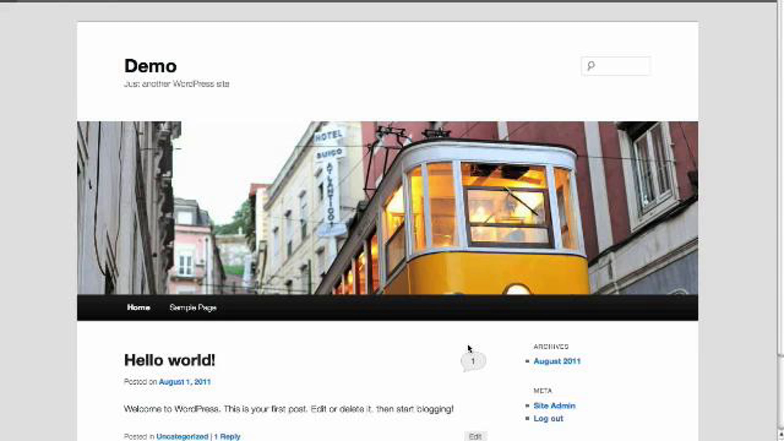The width and height of the screenshot is (784, 441).
Task: Click the 'Just another WordPress site' tagline
Action: pyautogui.click(x=176, y=84)
